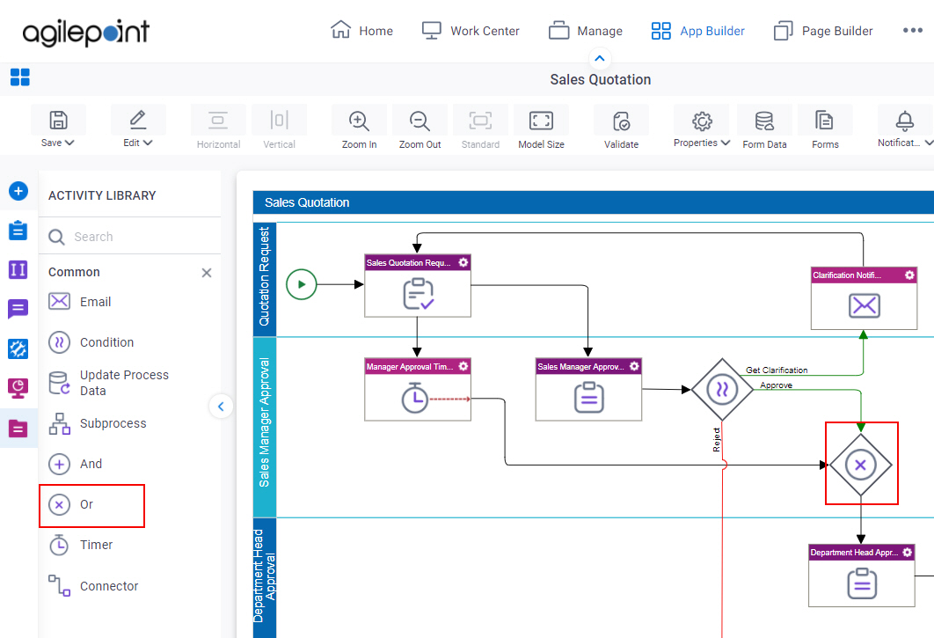Open Form Data
Image resolution: width=934 pixels, height=638 pixels.
[x=765, y=127]
